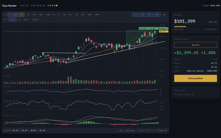The height and width of the screenshot is (138, 221).
Task: Enable the EMA 200 moving average
Action: click(x=97, y=15)
